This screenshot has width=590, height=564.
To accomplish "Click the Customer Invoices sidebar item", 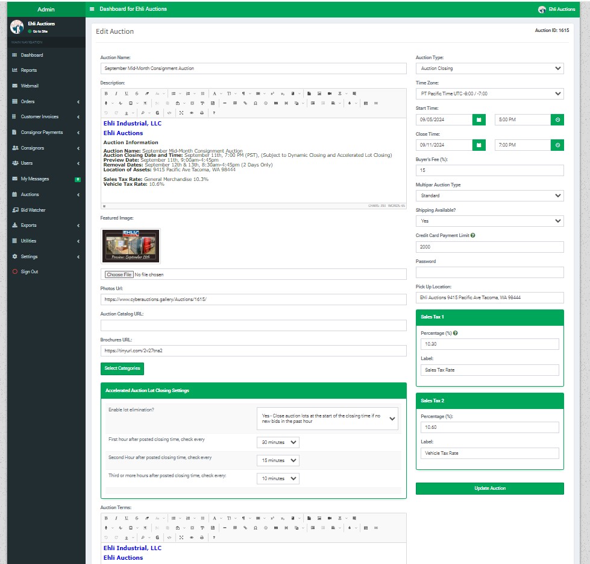I will [x=46, y=116].
